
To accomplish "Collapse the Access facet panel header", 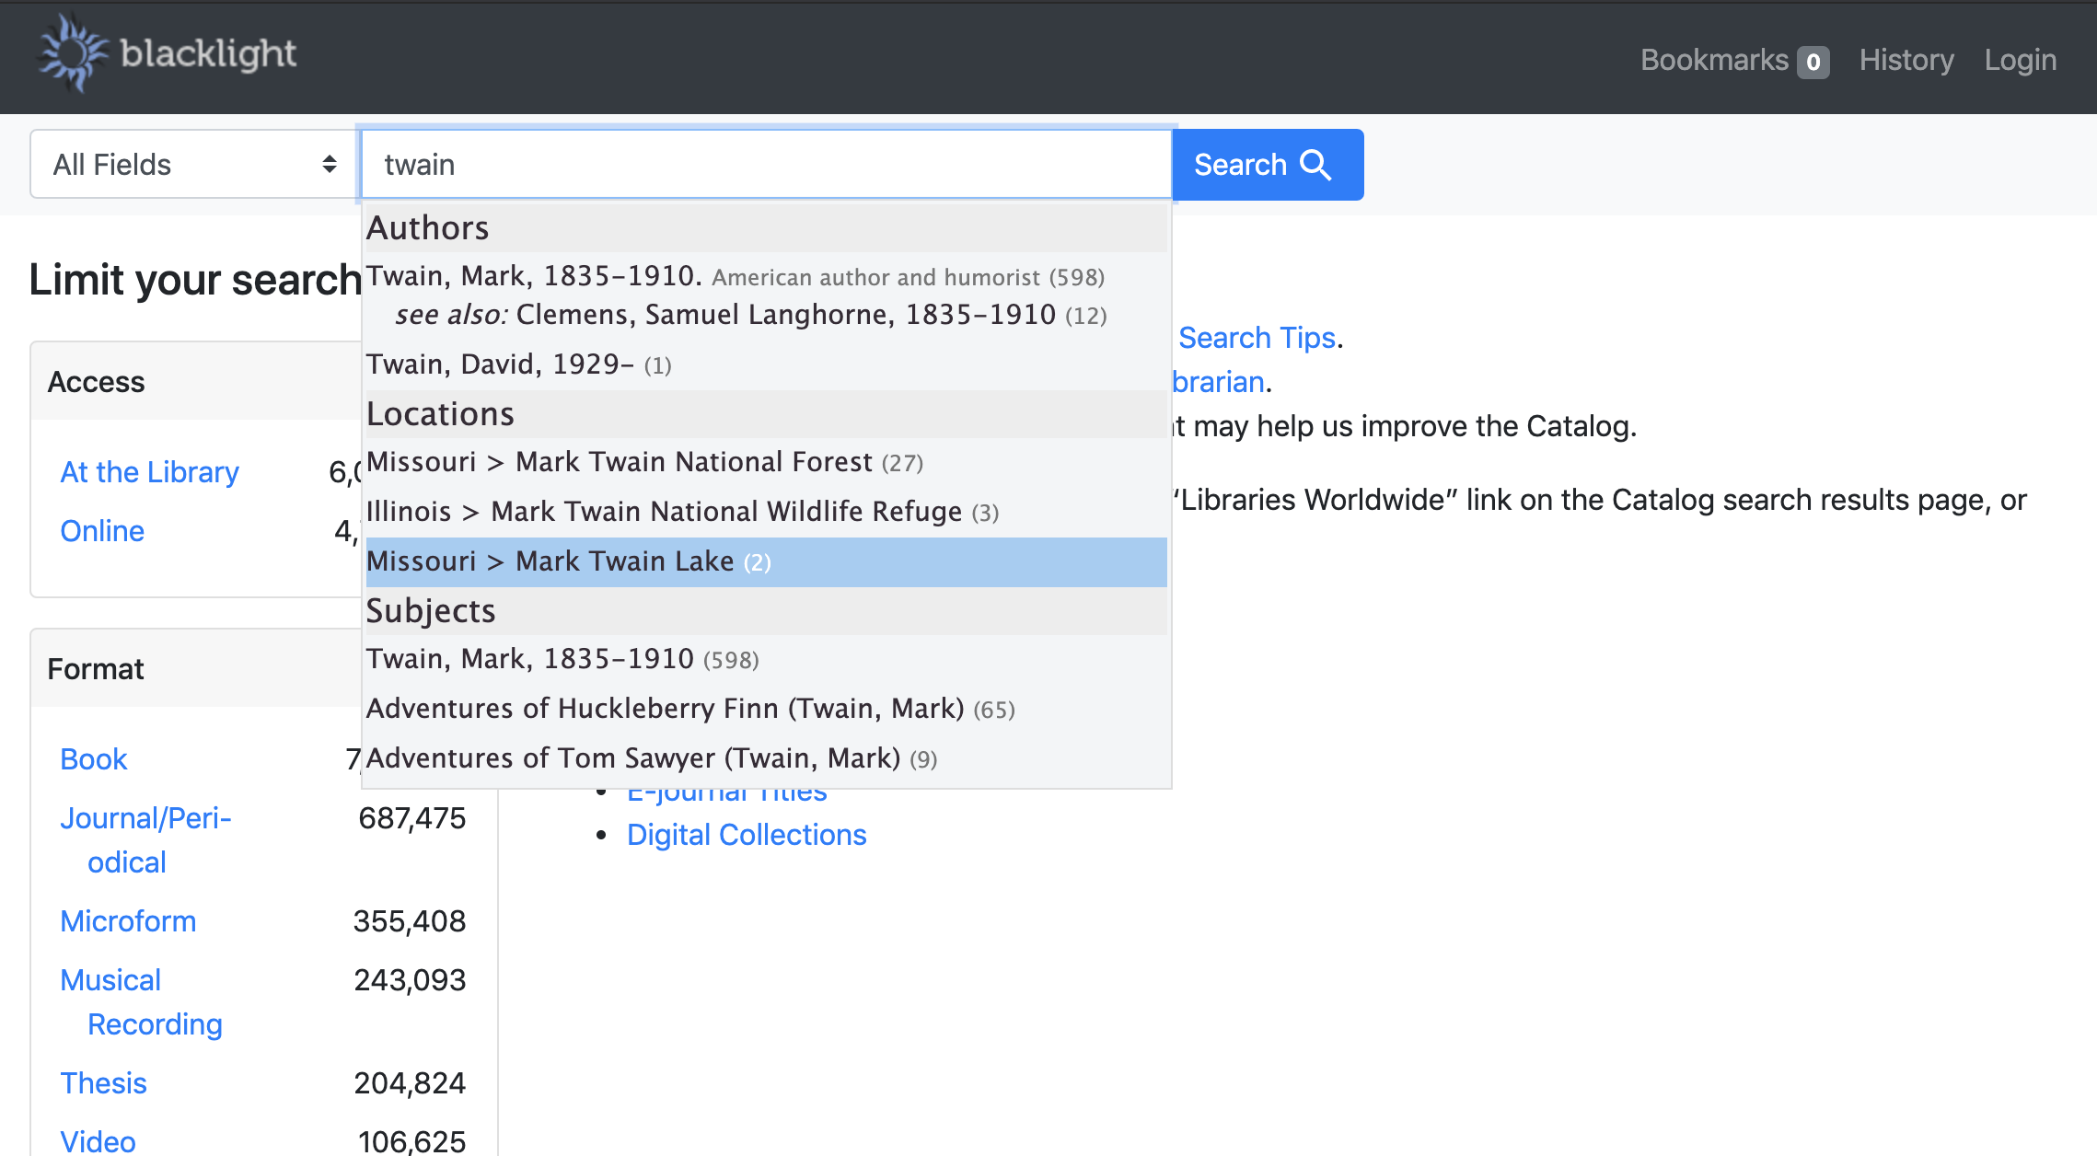I will [x=97, y=382].
